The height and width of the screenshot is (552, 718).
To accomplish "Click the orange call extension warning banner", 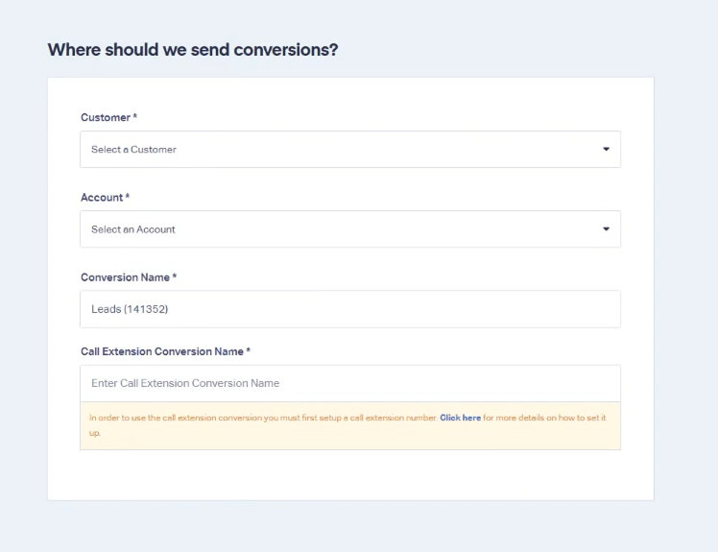I will (x=350, y=425).
